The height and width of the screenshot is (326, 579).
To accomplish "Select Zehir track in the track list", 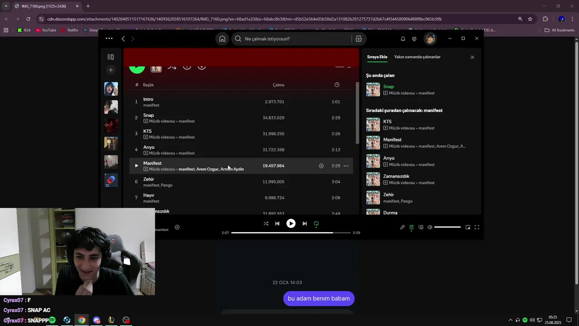I will coord(241,182).
